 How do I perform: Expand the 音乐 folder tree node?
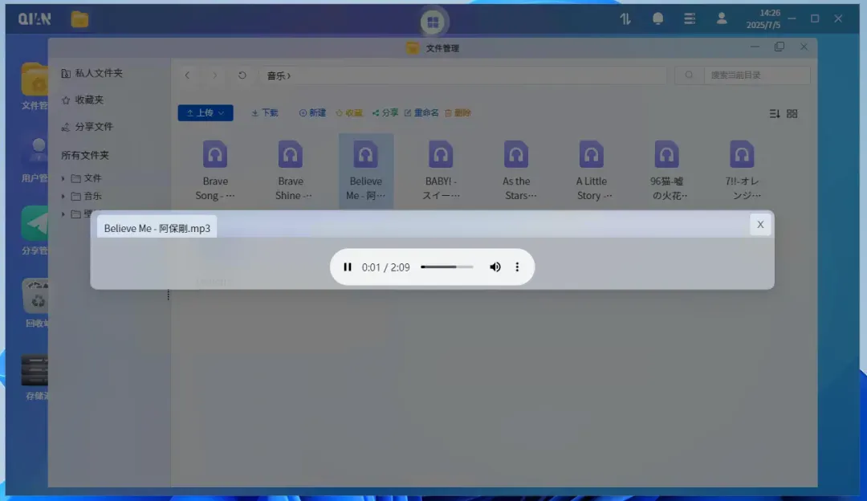pyautogui.click(x=63, y=197)
